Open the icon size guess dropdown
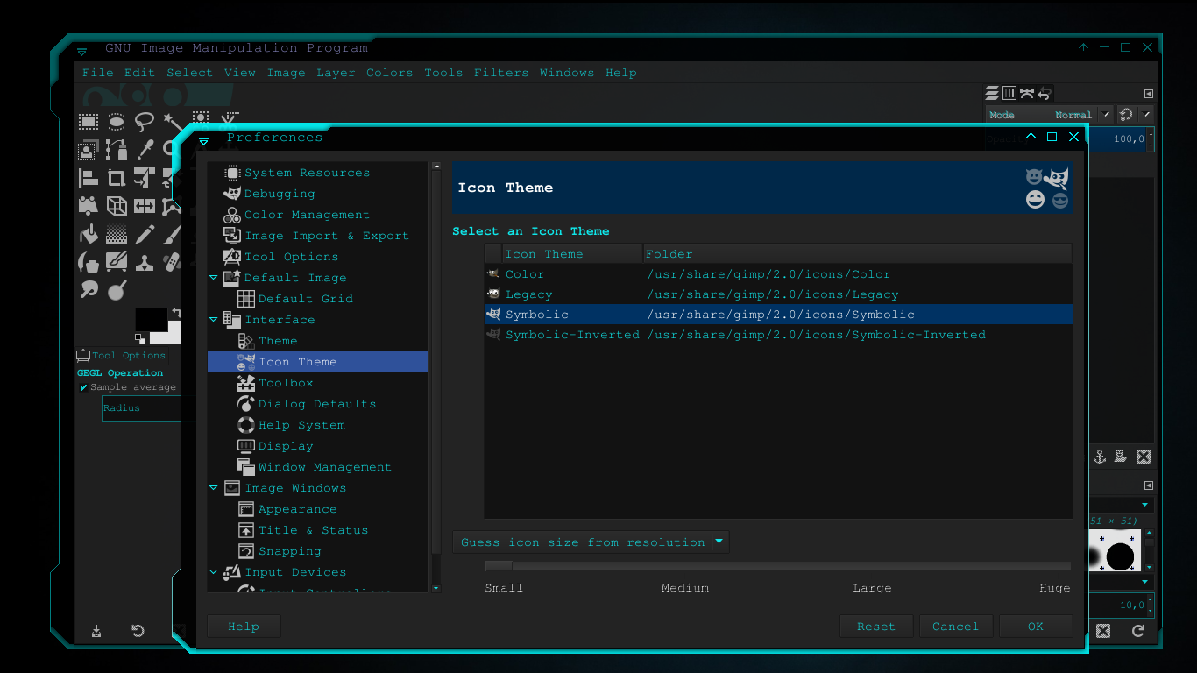1197x673 pixels. coord(591,542)
